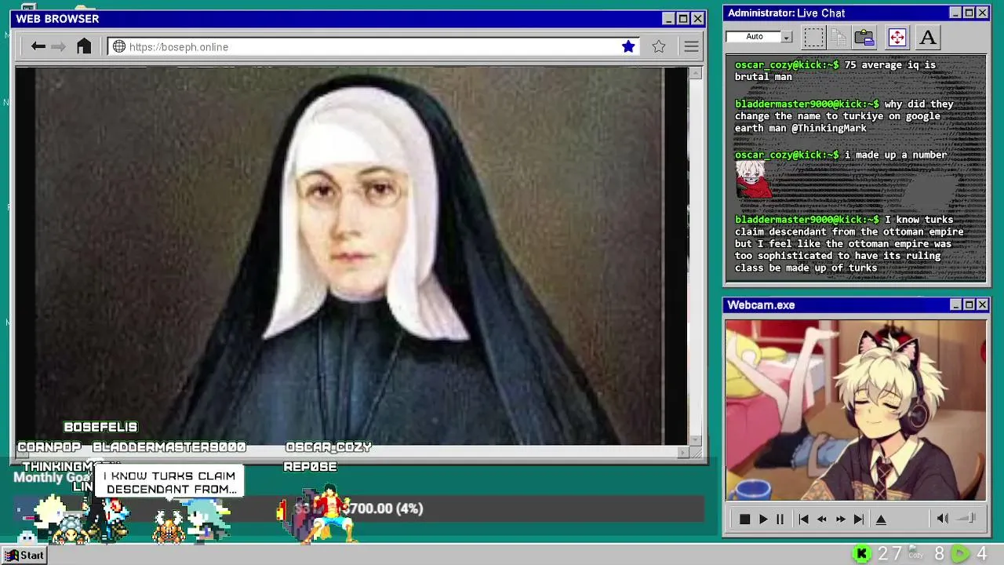Viewport: 1004px width, 565px height.
Task: Click the browser horizontal scrollbar right arrow
Action: [x=682, y=452]
